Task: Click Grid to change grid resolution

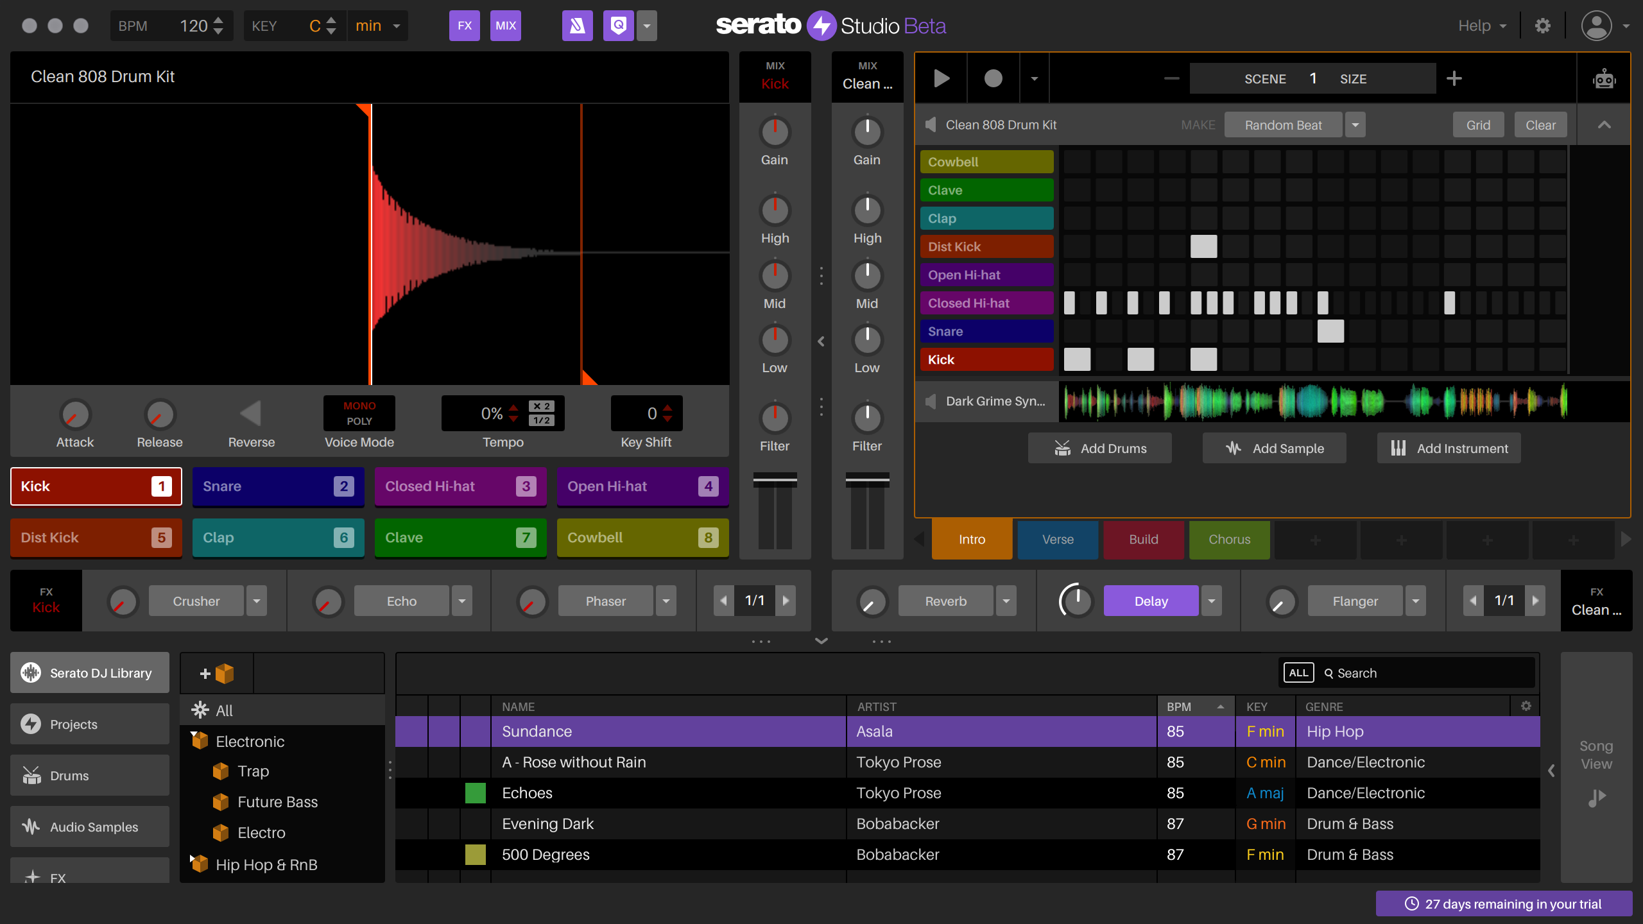Action: pyautogui.click(x=1478, y=124)
